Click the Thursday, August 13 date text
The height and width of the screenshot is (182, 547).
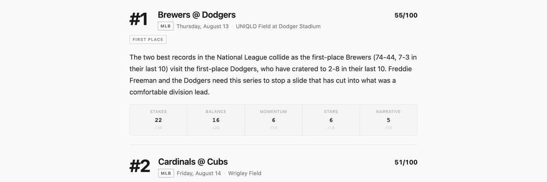(x=203, y=26)
